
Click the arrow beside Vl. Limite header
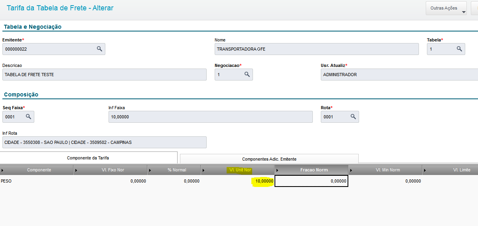pyautogui.click(x=425, y=170)
